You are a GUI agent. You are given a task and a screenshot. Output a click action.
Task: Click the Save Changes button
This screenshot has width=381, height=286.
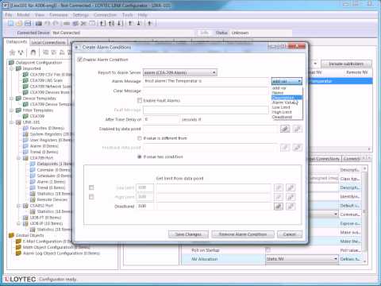tap(188, 234)
